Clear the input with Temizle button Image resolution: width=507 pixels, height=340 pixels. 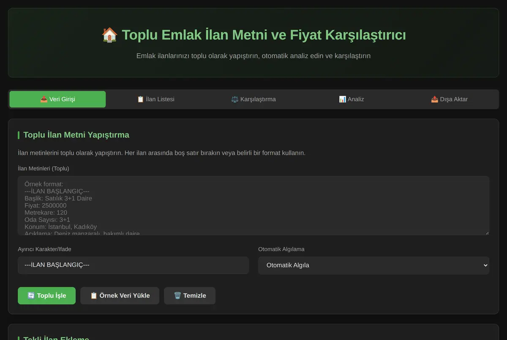(x=190, y=296)
